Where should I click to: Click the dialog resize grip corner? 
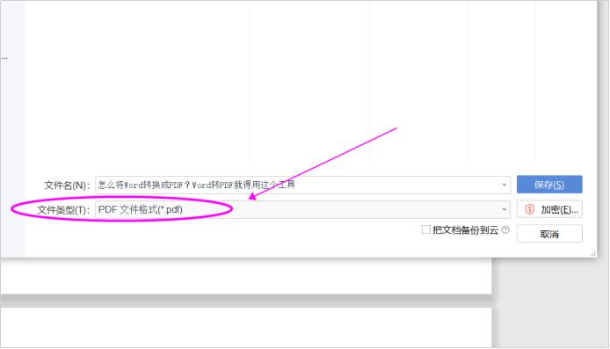click(x=593, y=253)
